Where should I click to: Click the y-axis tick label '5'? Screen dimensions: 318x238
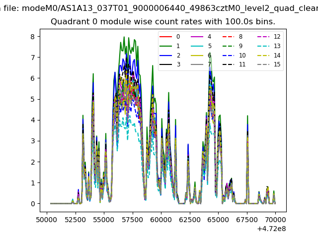[33, 99]
